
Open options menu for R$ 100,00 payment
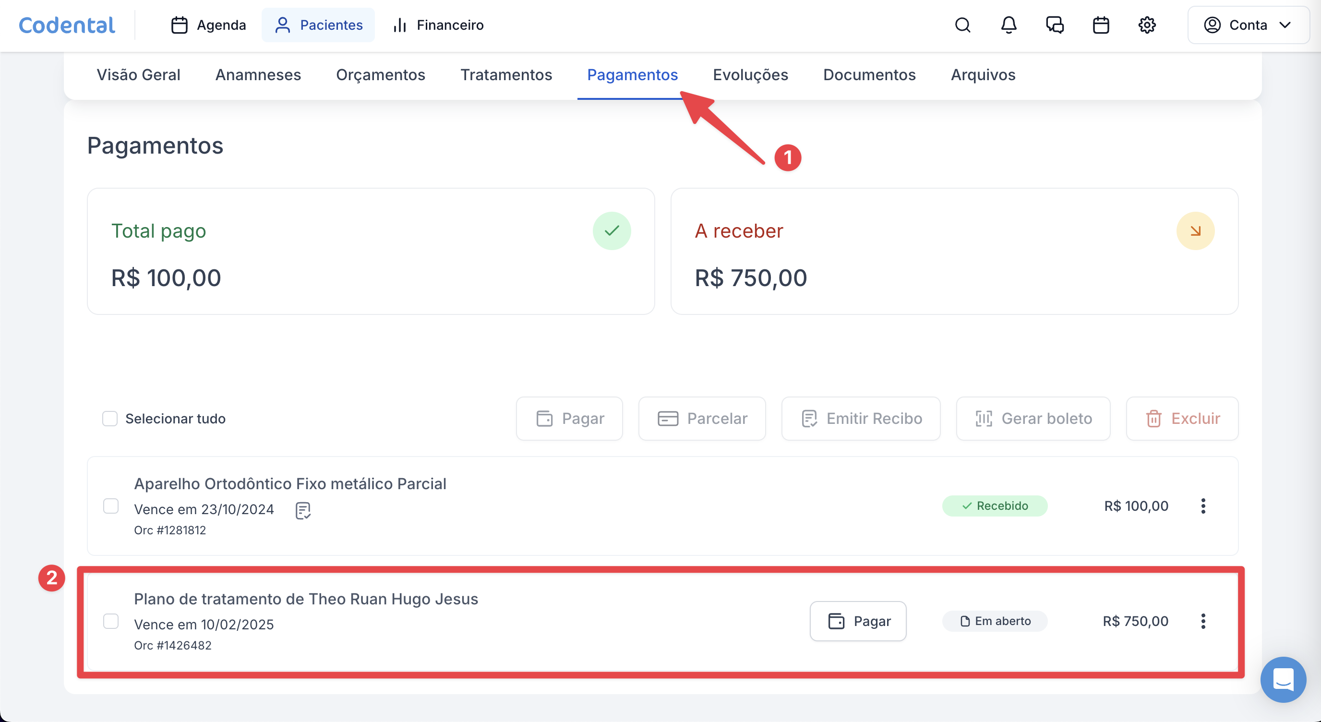coord(1203,506)
